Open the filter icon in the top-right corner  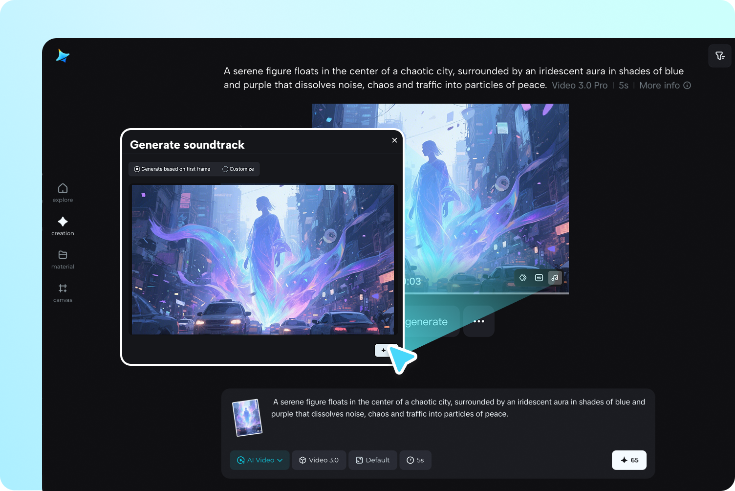pyautogui.click(x=719, y=55)
